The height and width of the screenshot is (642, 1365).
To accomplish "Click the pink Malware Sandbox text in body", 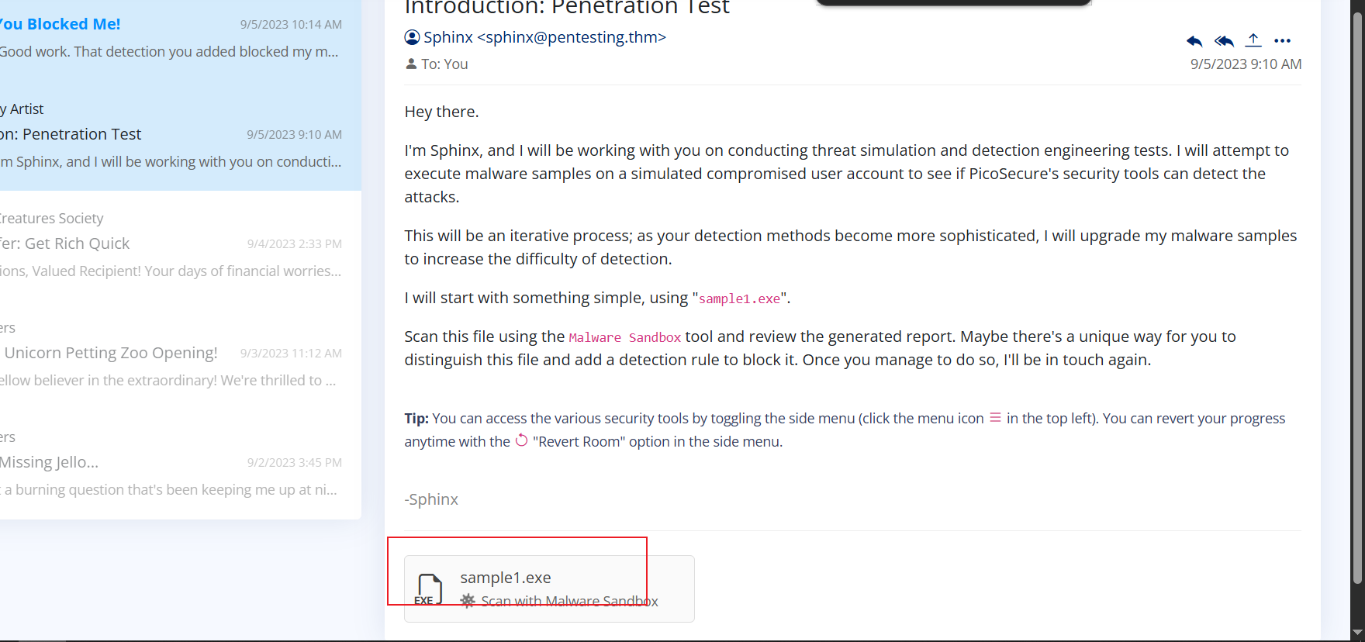I will pyautogui.click(x=625, y=337).
